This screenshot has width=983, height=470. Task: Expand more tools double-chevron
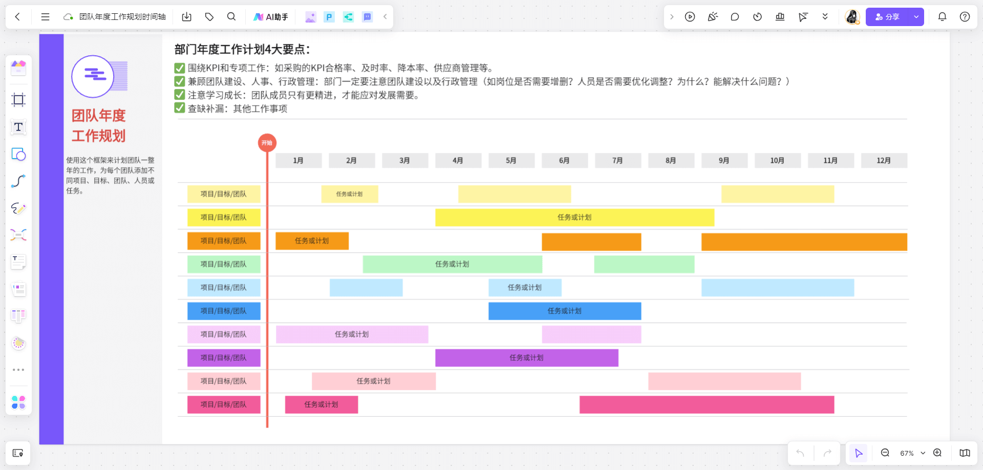tap(825, 17)
